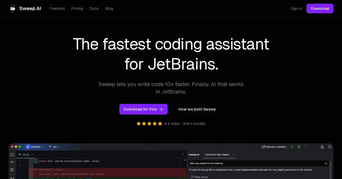Open the Pricing navigation item

(x=77, y=9)
